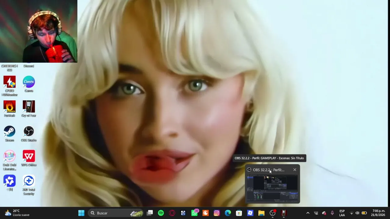
Task: Open the Windows Start menu
Action: pyautogui.click(x=81, y=213)
